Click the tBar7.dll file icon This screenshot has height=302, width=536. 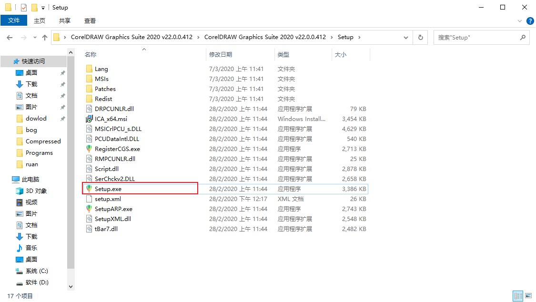point(89,229)
